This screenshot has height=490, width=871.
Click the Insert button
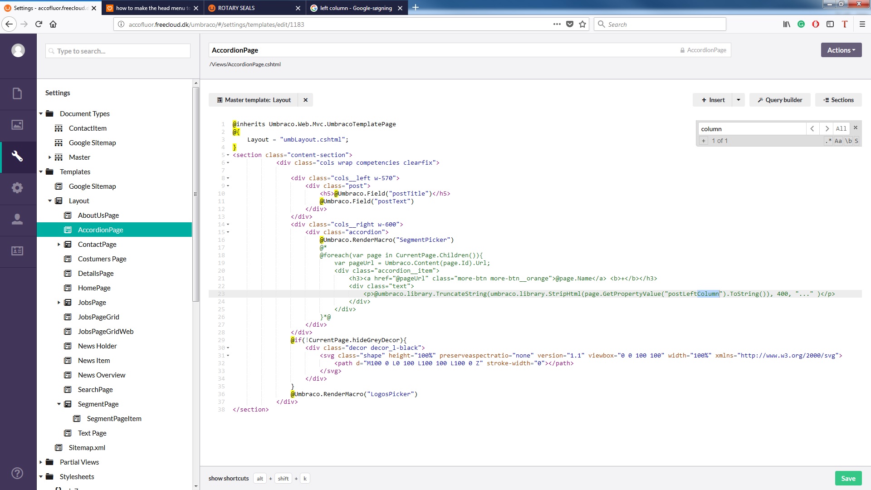coord(712,100)
